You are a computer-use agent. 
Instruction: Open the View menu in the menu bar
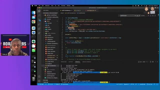[52, 6]
